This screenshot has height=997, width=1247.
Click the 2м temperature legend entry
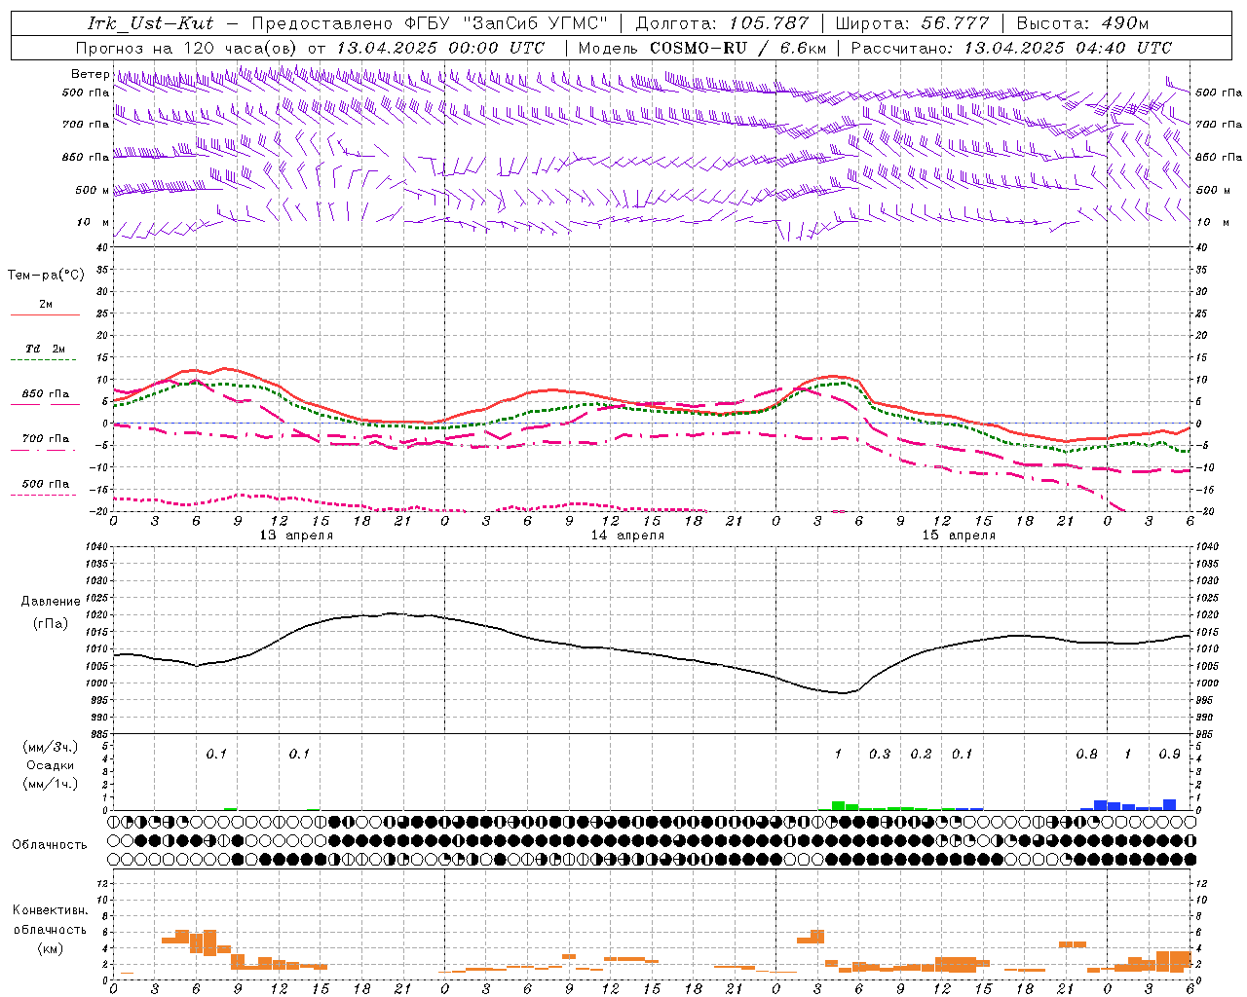[x=46, y=305]
